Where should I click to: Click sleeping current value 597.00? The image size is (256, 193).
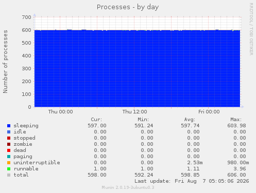point(97,126)
